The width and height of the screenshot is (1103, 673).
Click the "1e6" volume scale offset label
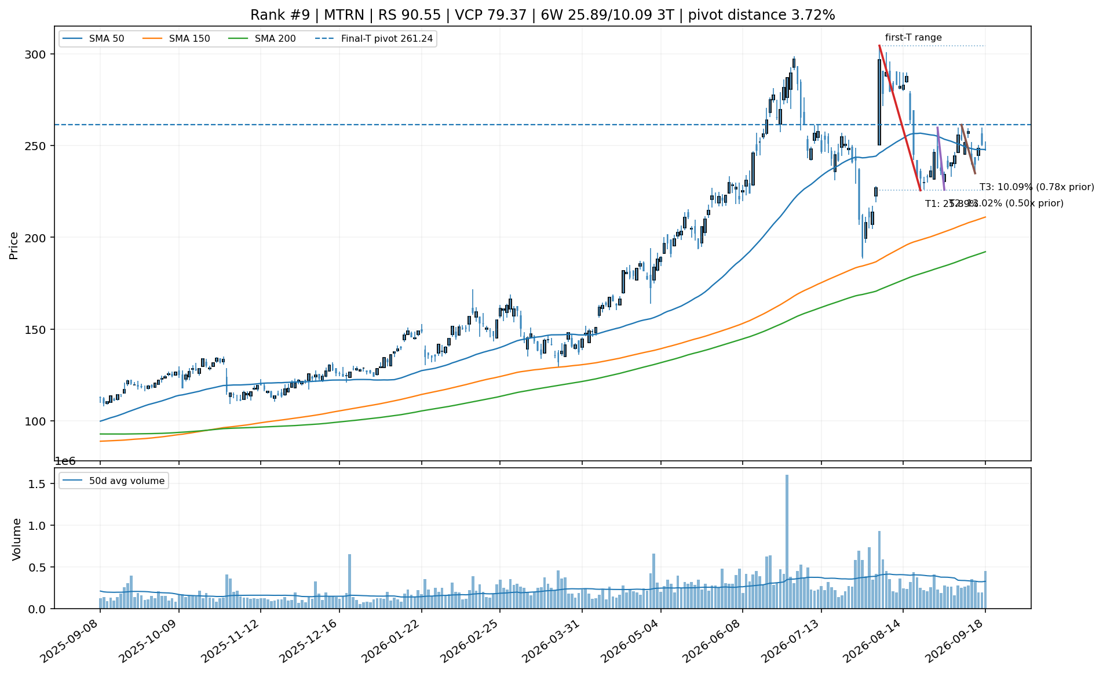point(65,461)
